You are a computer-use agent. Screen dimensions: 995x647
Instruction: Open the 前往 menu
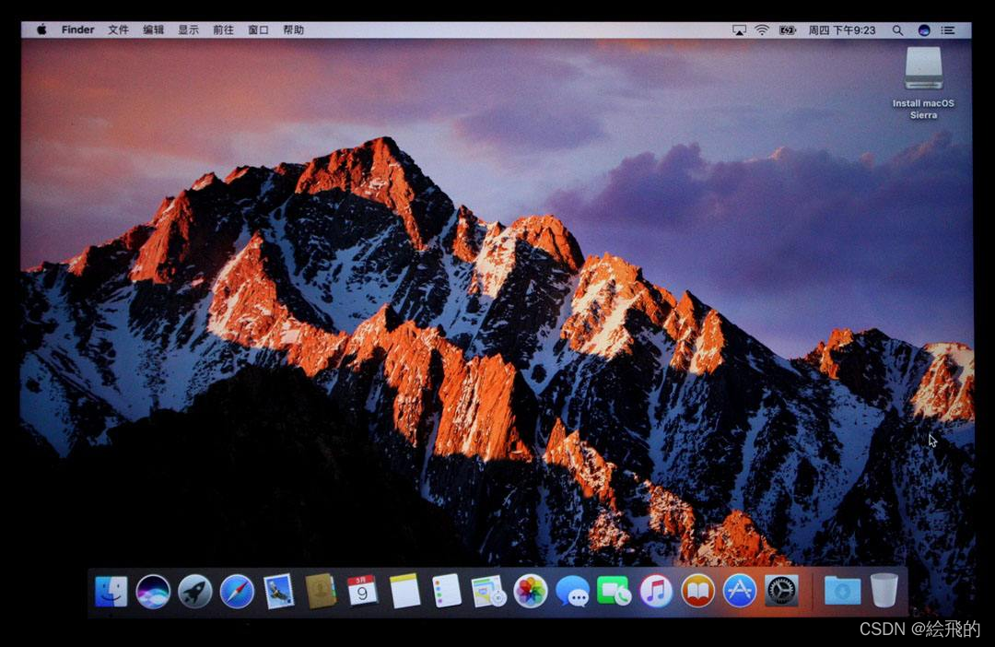click(x=223, y=29)
